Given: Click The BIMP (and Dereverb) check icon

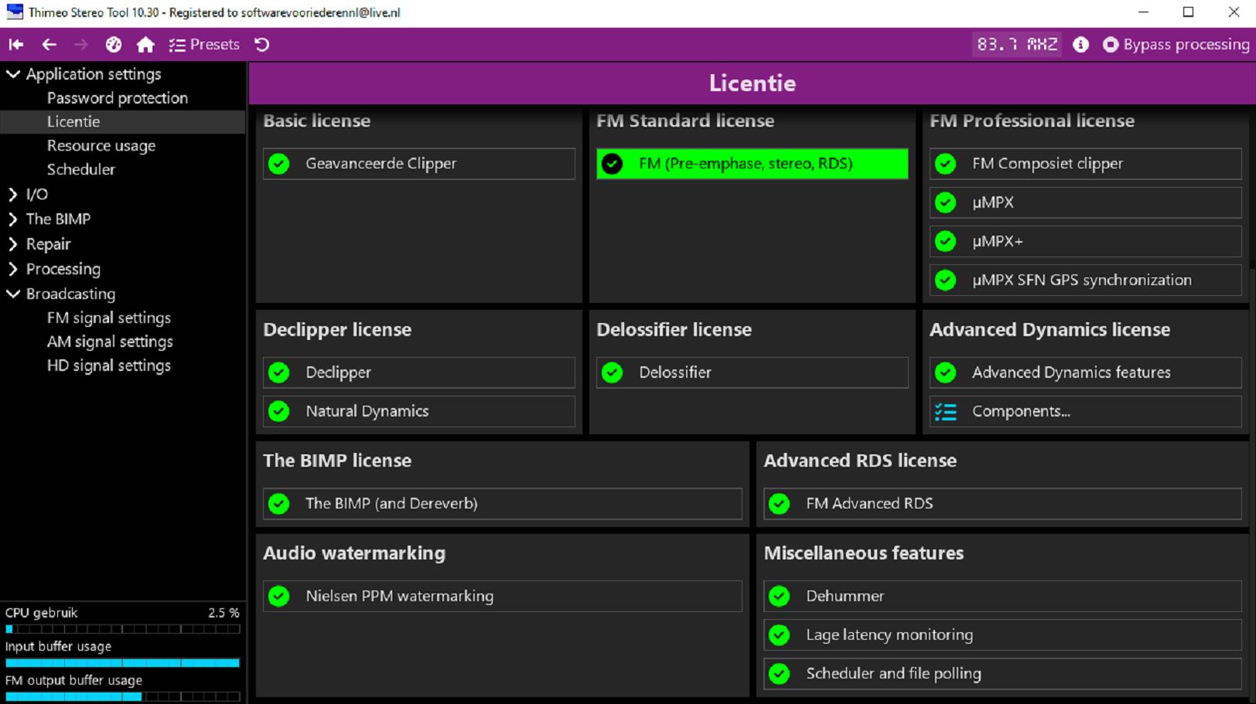Looking at the screenshot, I should [x=279, y=504].
